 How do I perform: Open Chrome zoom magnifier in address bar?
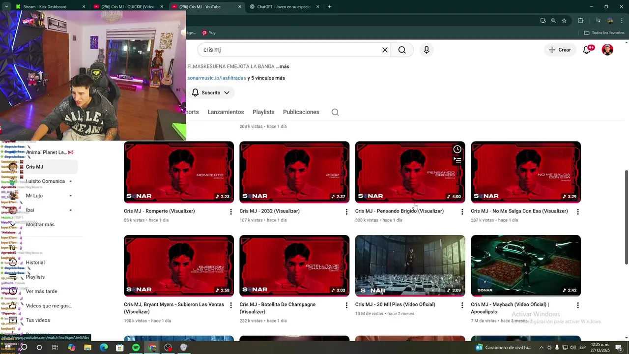[553, 21]
